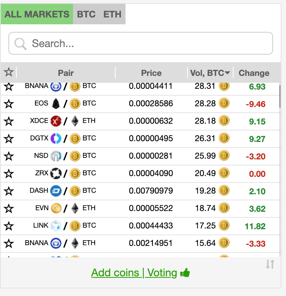
Task: Favorite the EVN/ETH pair with its star
Action: click(x=9, y=209)
